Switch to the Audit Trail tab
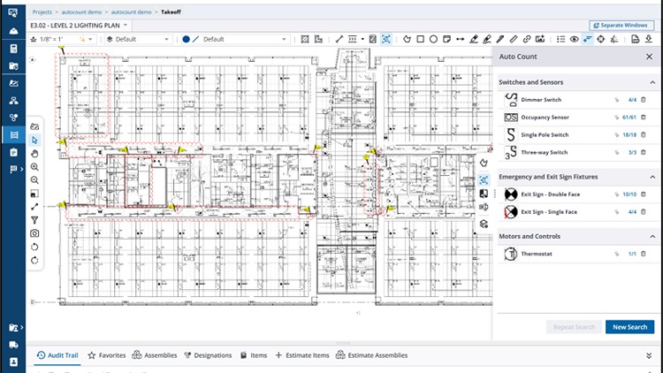 point(57,355)
